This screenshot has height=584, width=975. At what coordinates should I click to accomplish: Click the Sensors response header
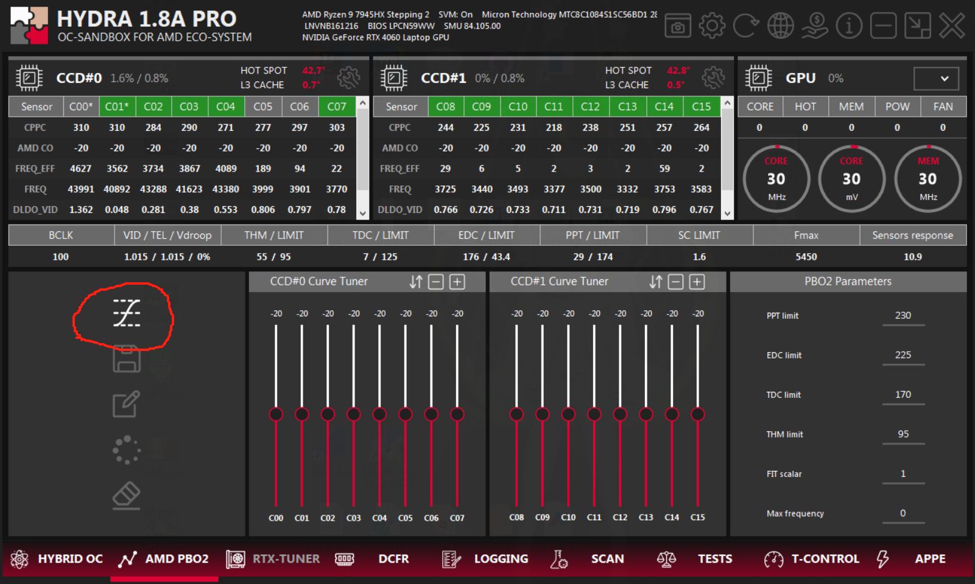coord(912,235)
